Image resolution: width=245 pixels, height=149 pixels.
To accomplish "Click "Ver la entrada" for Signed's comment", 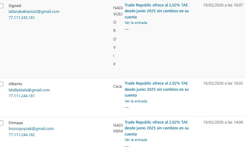I will 136,23.
